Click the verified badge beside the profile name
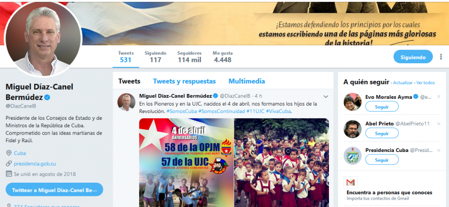 click(x=47, y=97)
